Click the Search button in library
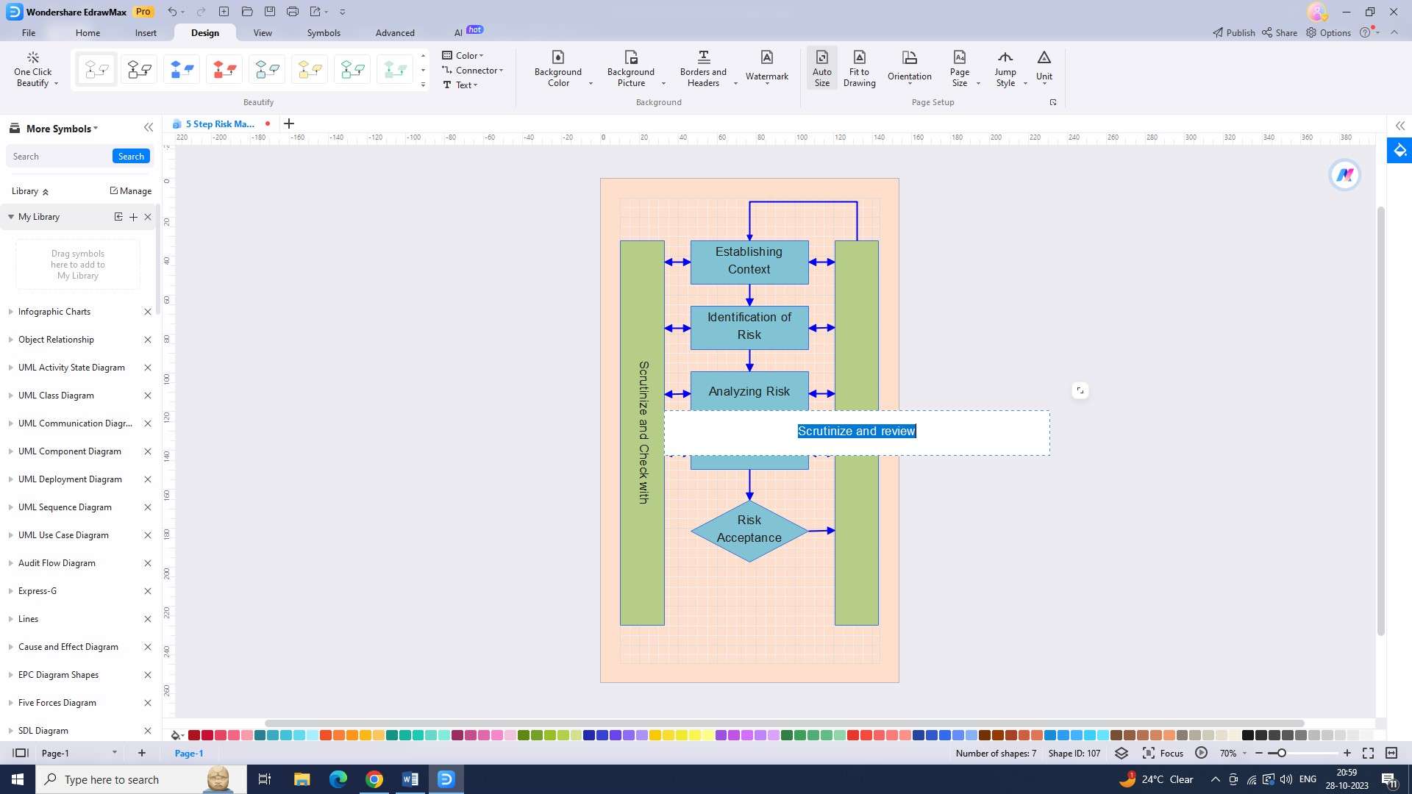The width and height of the screenshot is (1412, 794). point(130,156)
